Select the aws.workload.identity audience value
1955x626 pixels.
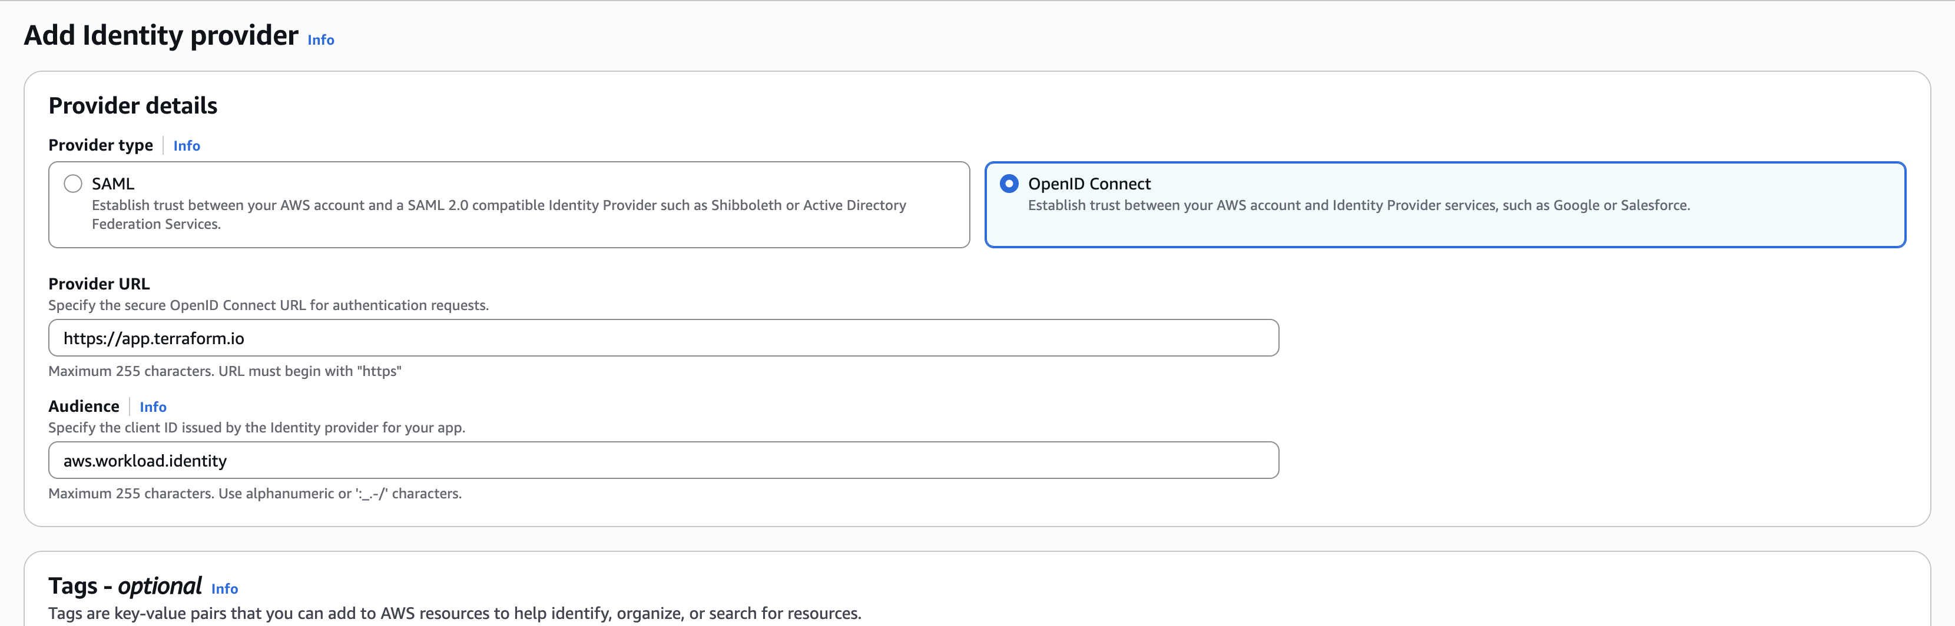point(144,459)
